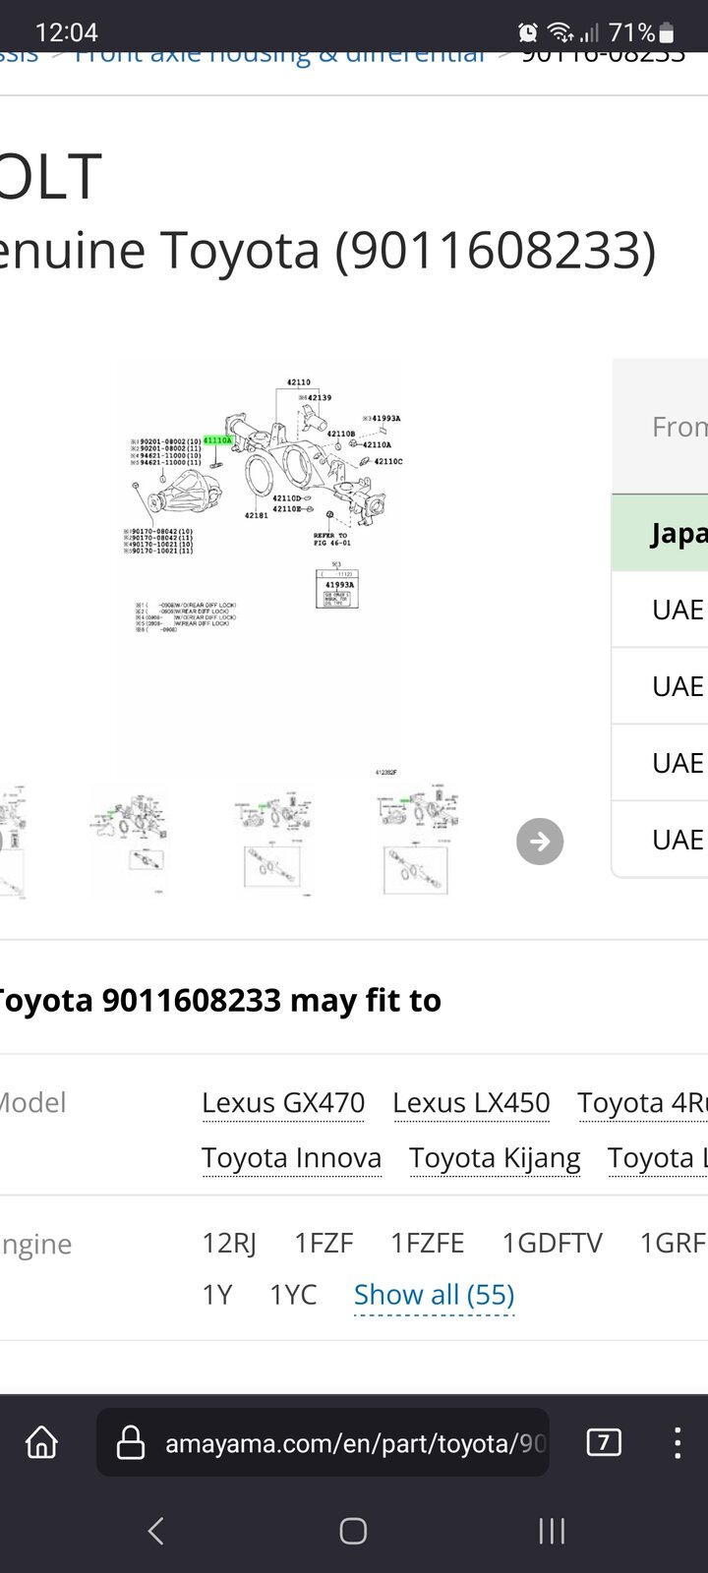Open the Lexus LX450 model link
Screen dimensions: 708x1573
pyautogui.click(x=471, y=1103)
